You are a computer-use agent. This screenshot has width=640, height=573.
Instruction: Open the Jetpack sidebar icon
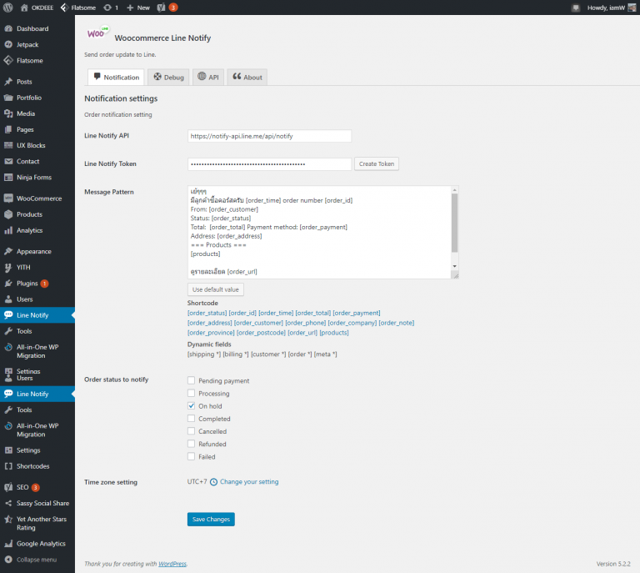tap(8, 44)
